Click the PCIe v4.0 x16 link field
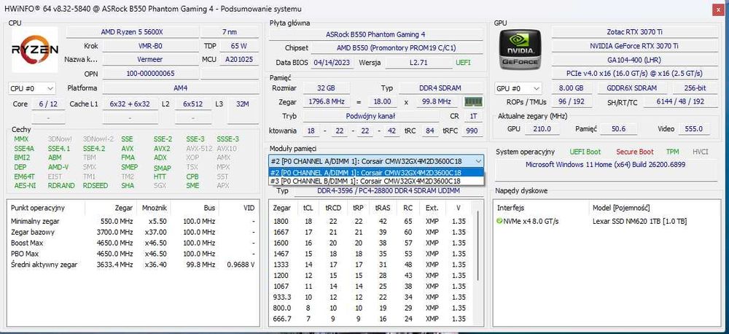Screen dimensions: 729x334 (x=635, y=74)
